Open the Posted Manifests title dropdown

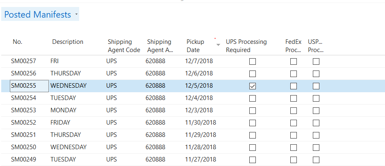point(76,15)
